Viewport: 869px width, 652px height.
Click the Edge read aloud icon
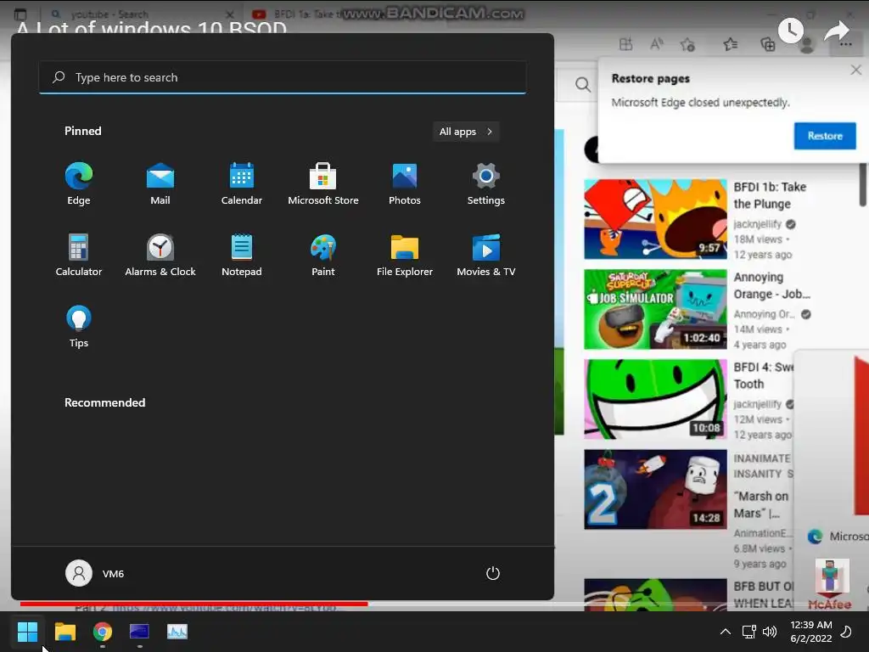657,44
